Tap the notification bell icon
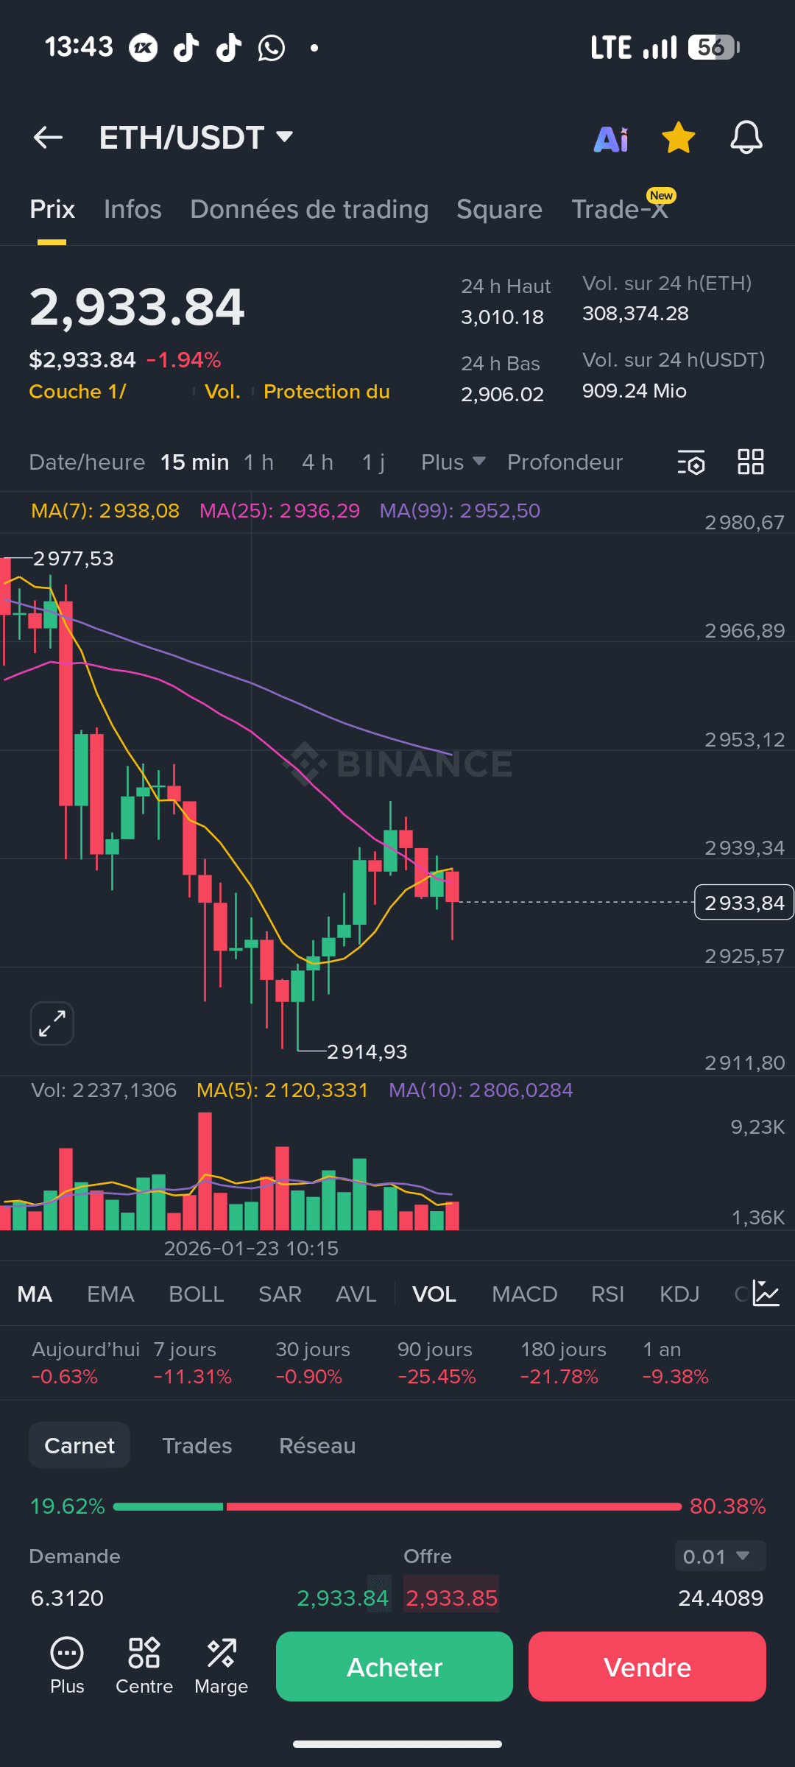 [746, 138]
